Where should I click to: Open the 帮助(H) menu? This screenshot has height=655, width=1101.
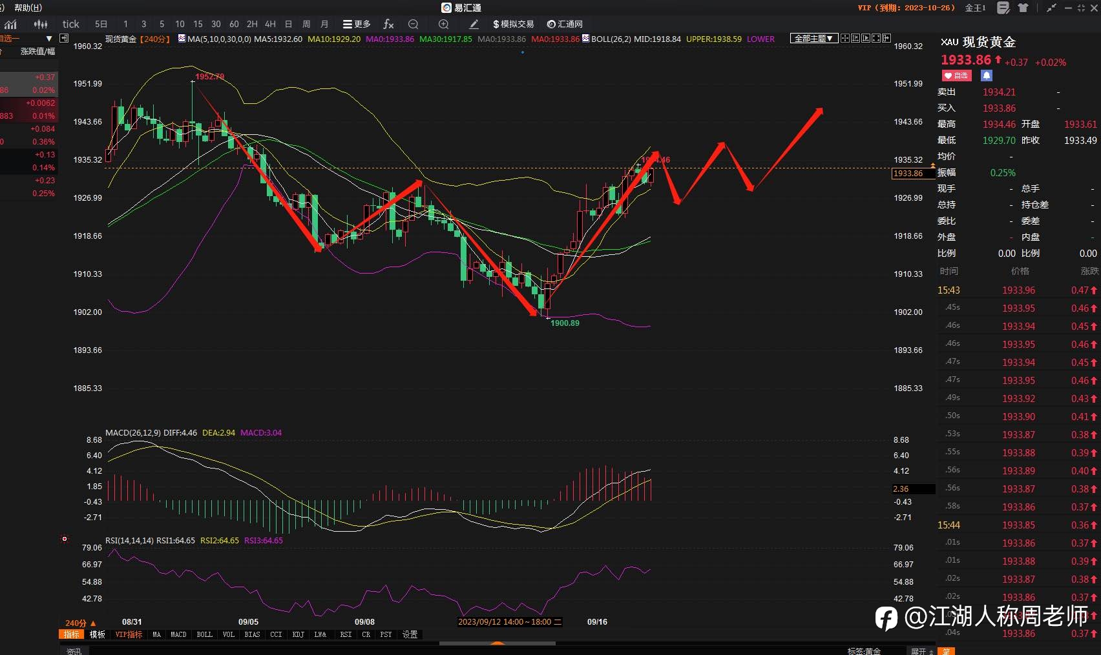tap(28, 8)
